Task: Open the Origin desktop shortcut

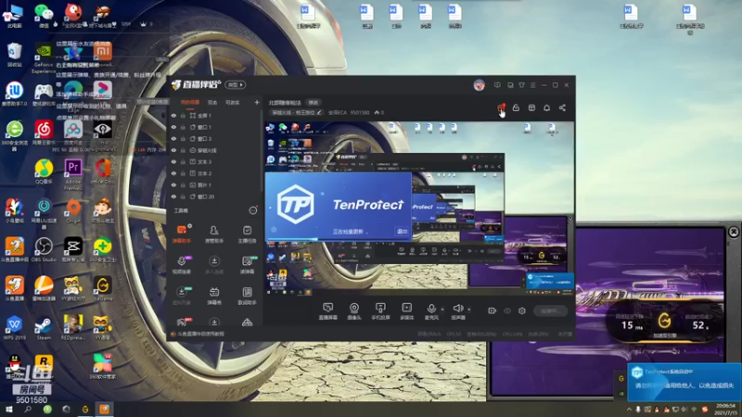Action: point(73,211)
